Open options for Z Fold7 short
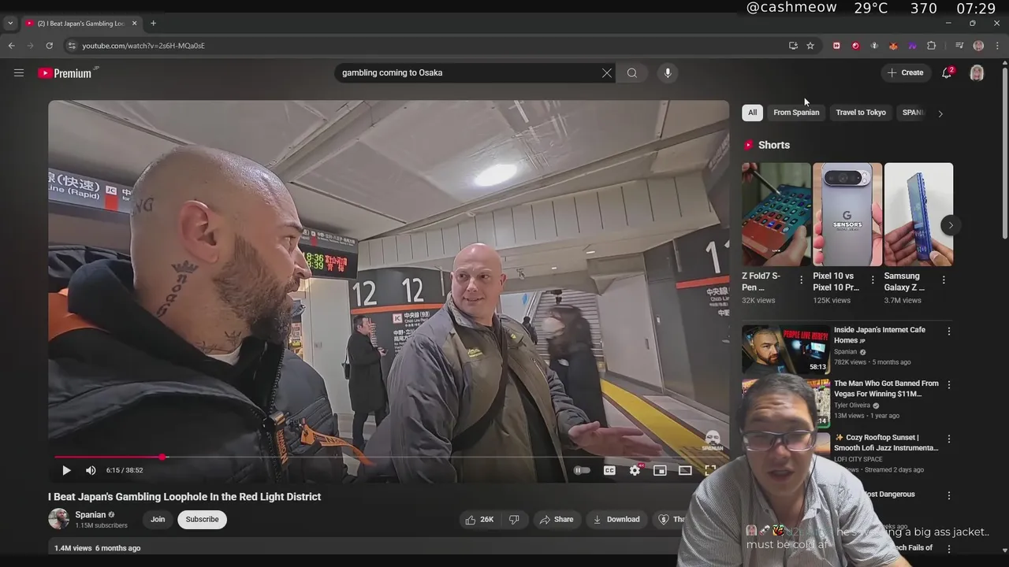The width and height of the screenshot is (1009, 567). pyautogui.click(x=802, y=280)
